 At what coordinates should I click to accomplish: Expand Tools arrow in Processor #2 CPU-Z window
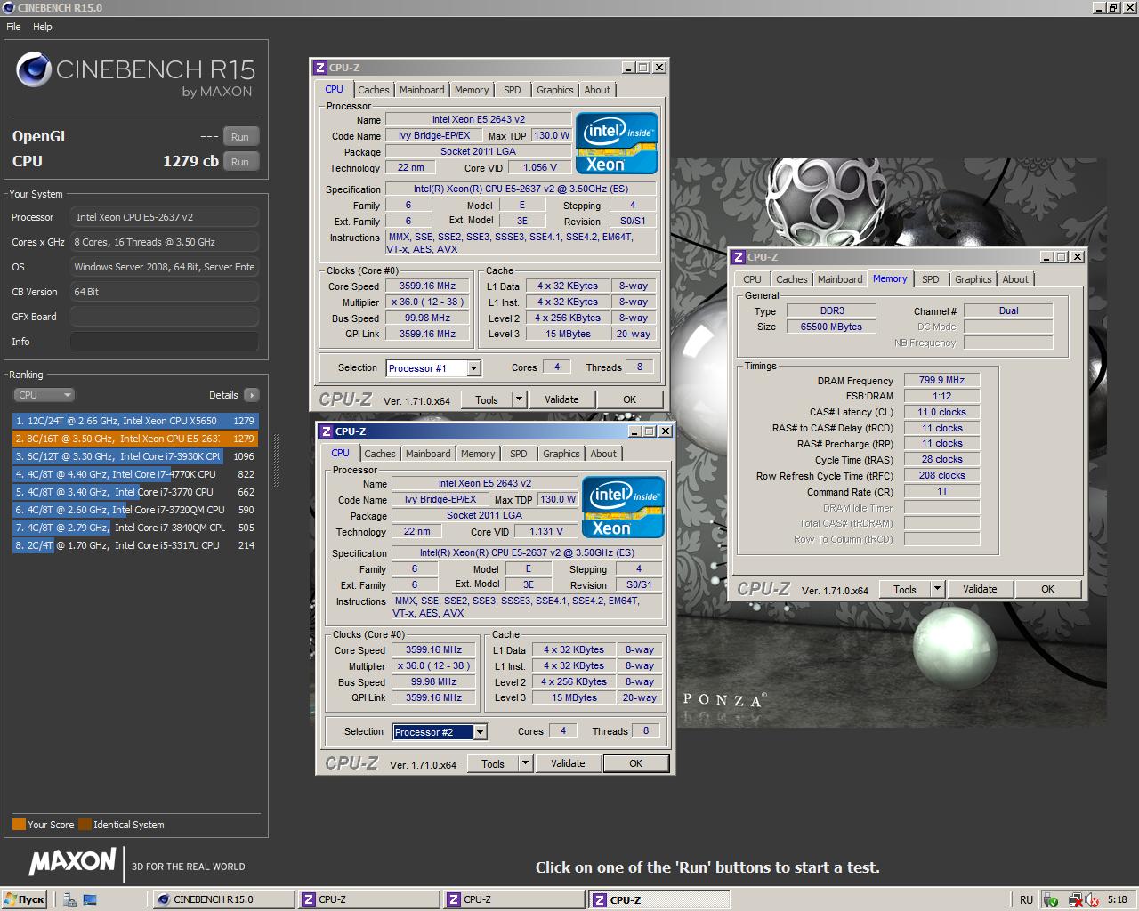coord(526,763)
